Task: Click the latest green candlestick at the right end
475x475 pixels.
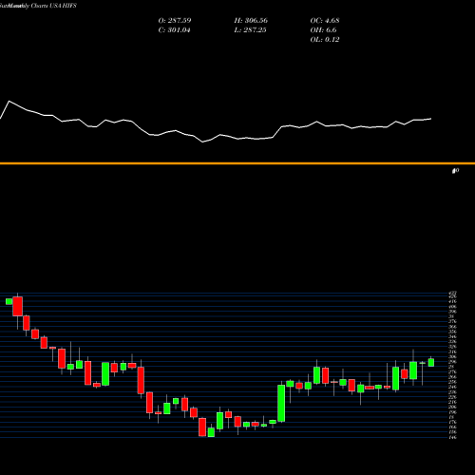Action: coord(431,362)
